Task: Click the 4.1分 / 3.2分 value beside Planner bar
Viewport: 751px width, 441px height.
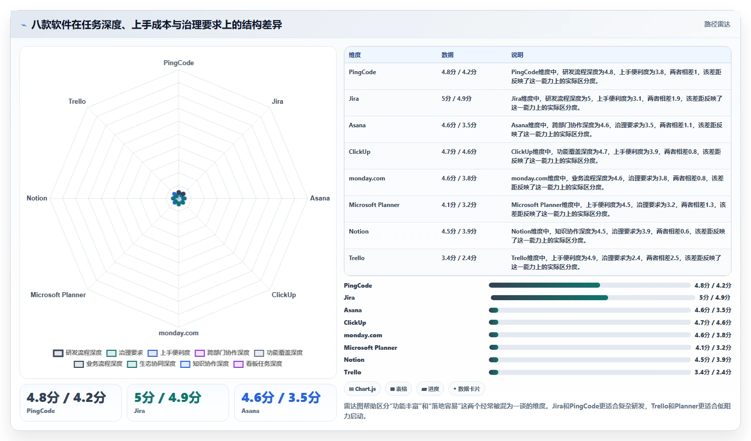Action: tap(713, 347)
